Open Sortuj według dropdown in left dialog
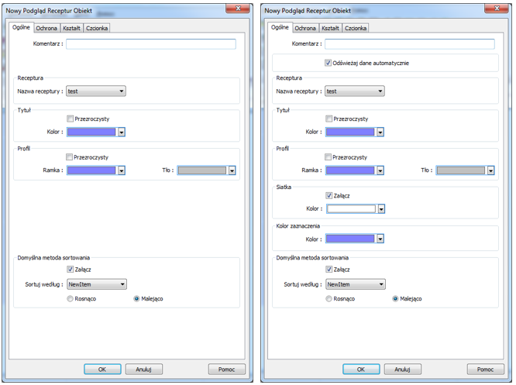Screen dimensions: 516x385 click(97, 284)
